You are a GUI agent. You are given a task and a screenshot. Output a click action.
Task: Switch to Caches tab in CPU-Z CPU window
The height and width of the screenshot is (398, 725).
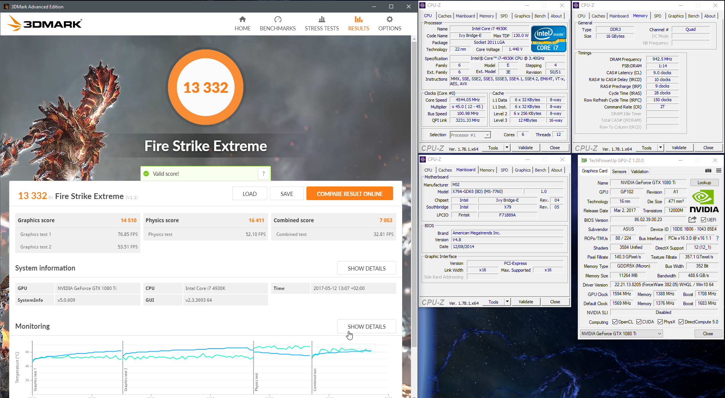pos(444,16)
